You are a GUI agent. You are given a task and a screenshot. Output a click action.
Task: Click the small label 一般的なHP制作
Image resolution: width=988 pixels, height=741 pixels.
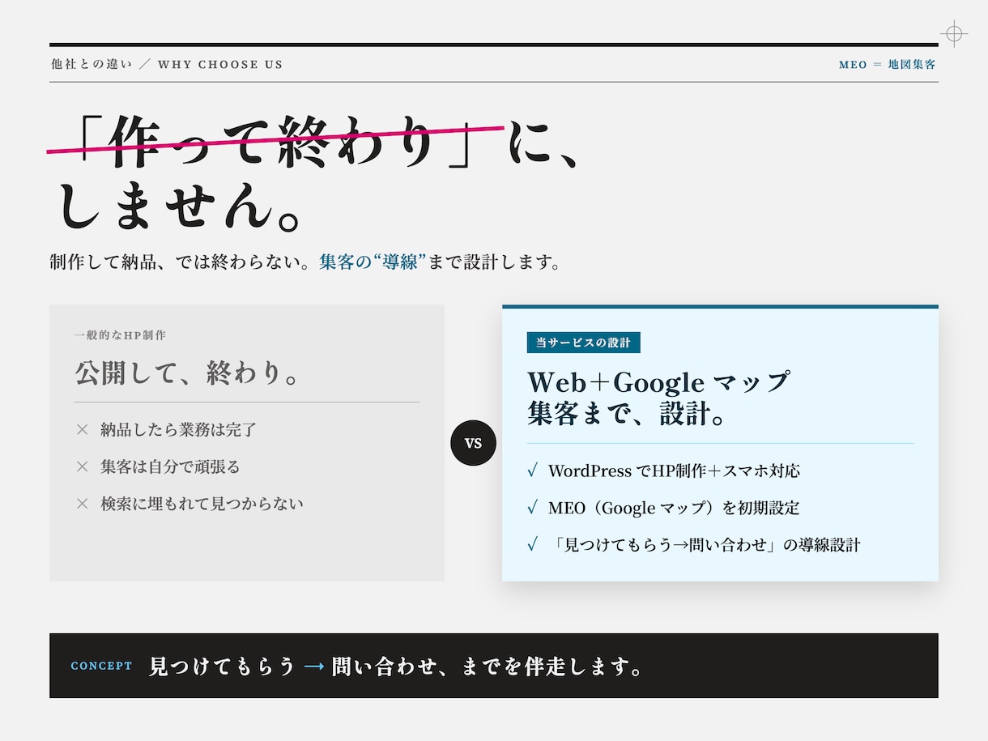(120, 335)
